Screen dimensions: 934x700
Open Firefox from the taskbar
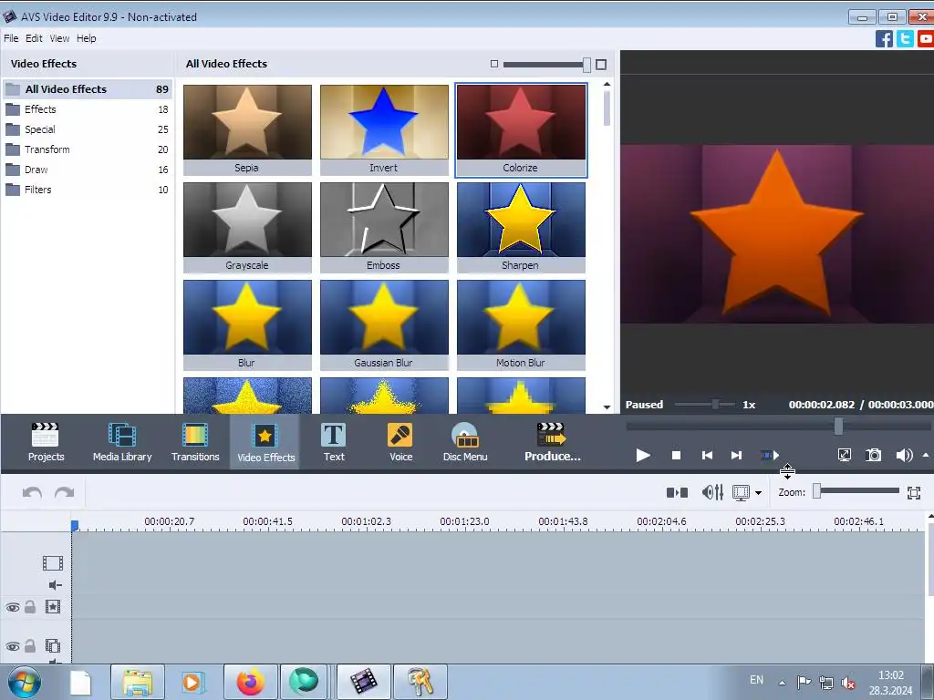[250, 682]
